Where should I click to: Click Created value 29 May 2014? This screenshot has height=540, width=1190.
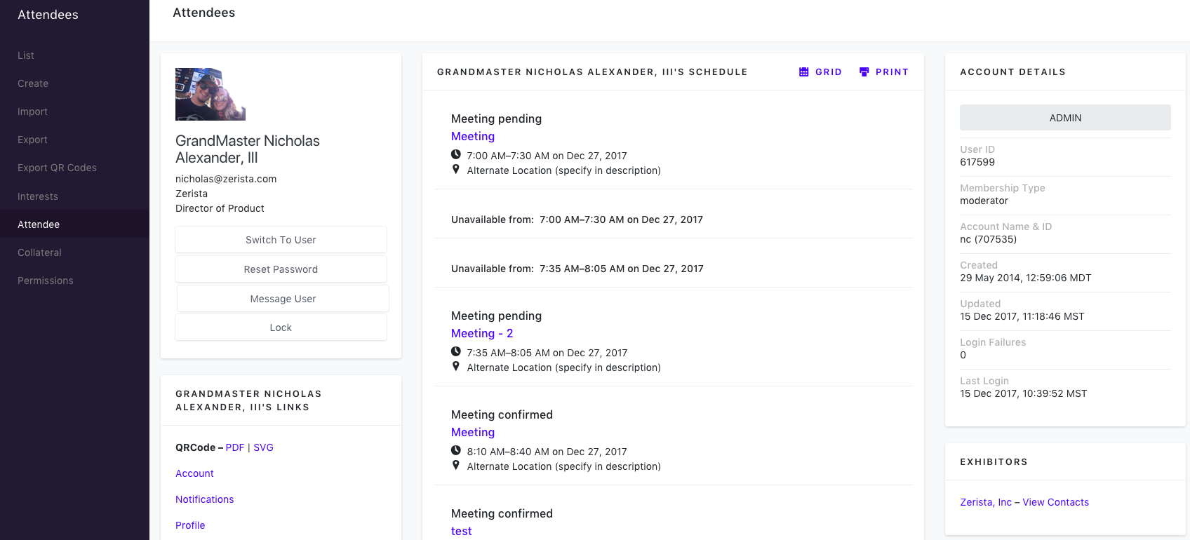(x=1025, y=278)
